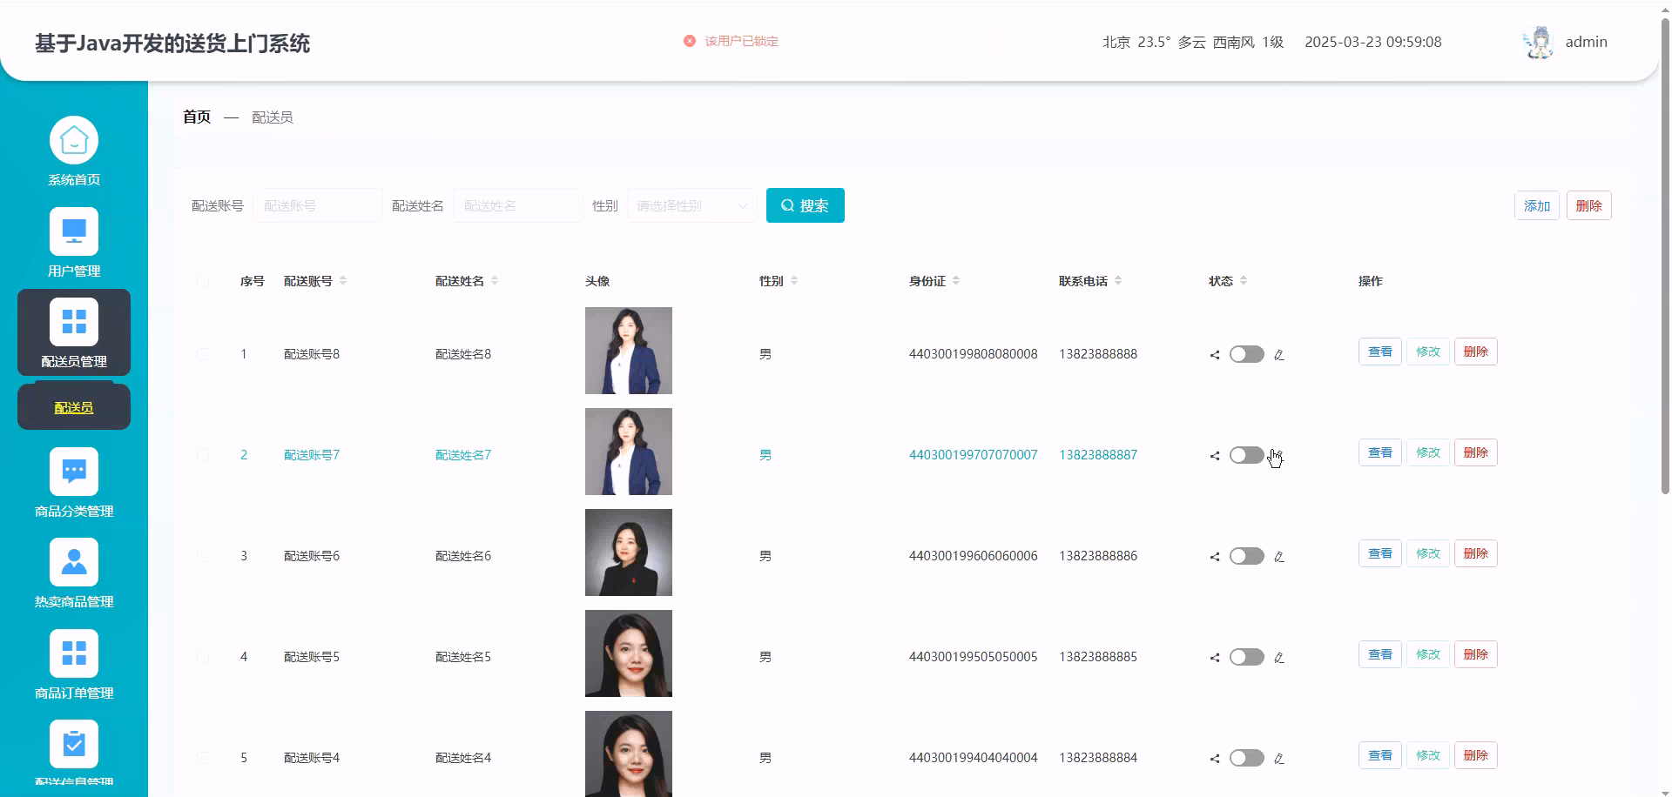Open the admin user menu
The width and height of the screenshot is (1672, 797).
(x=1586, y=42)
